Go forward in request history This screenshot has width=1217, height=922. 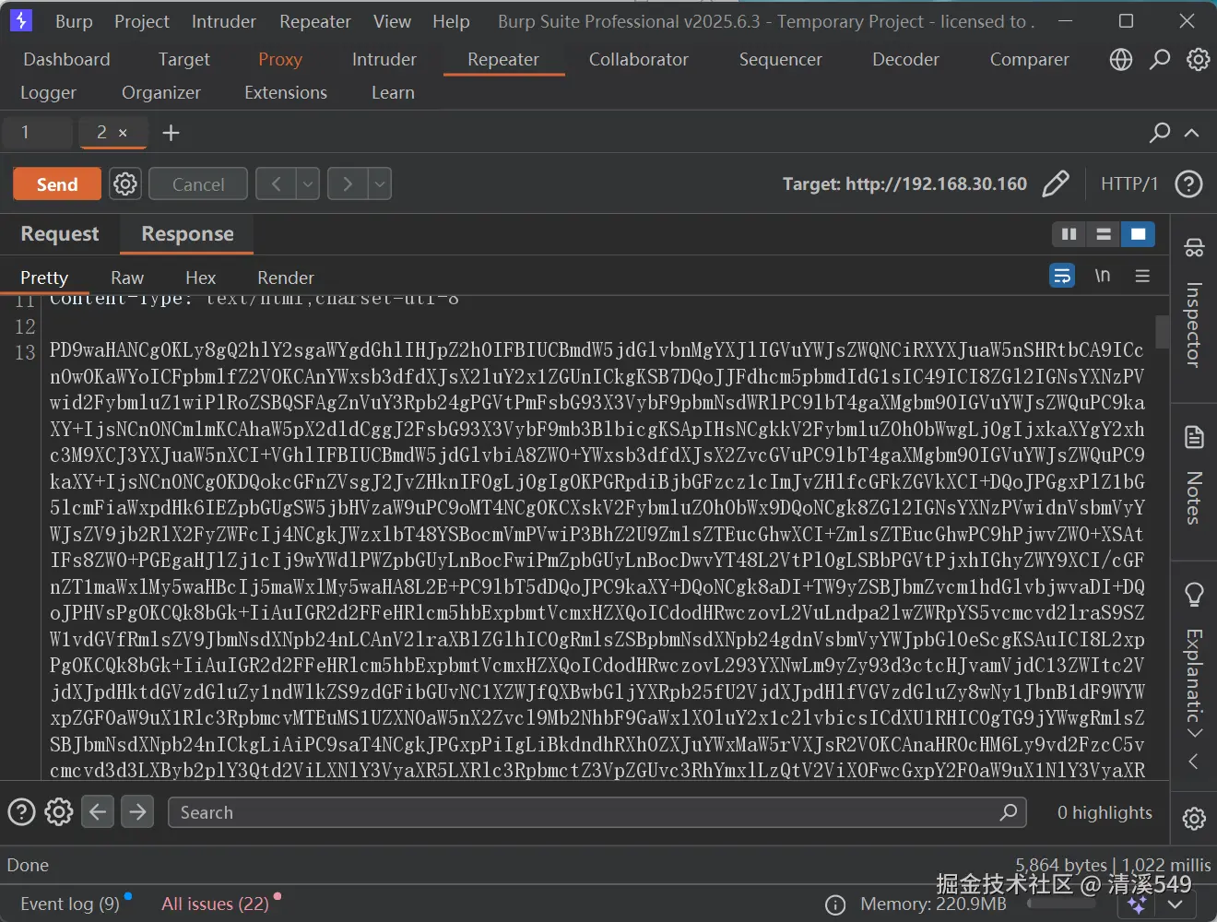click(x=348, y=183)
